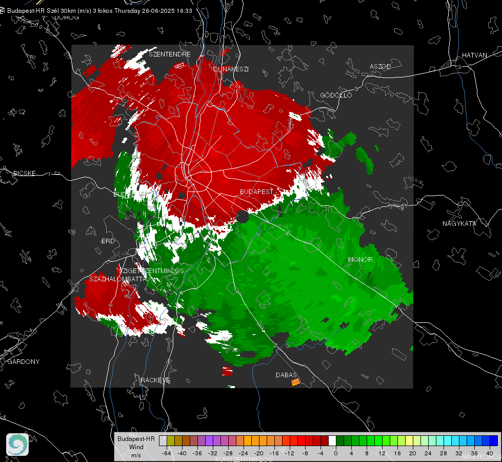Click the GÁRDONY city label
This screenshot has width=502, height=462.
point(24,362)
